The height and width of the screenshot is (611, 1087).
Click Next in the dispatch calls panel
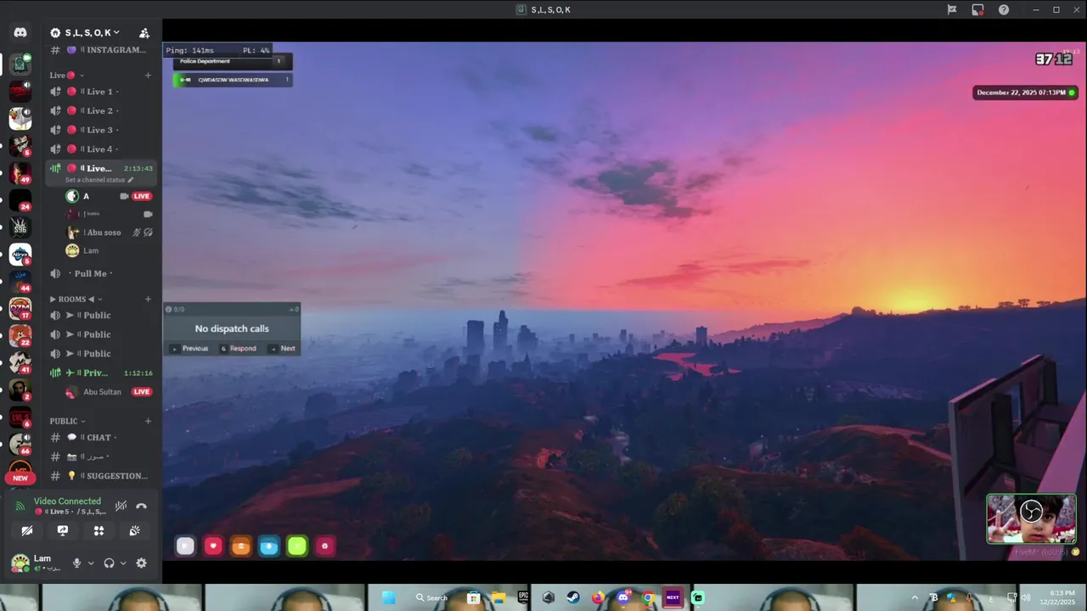coord(284,348)
